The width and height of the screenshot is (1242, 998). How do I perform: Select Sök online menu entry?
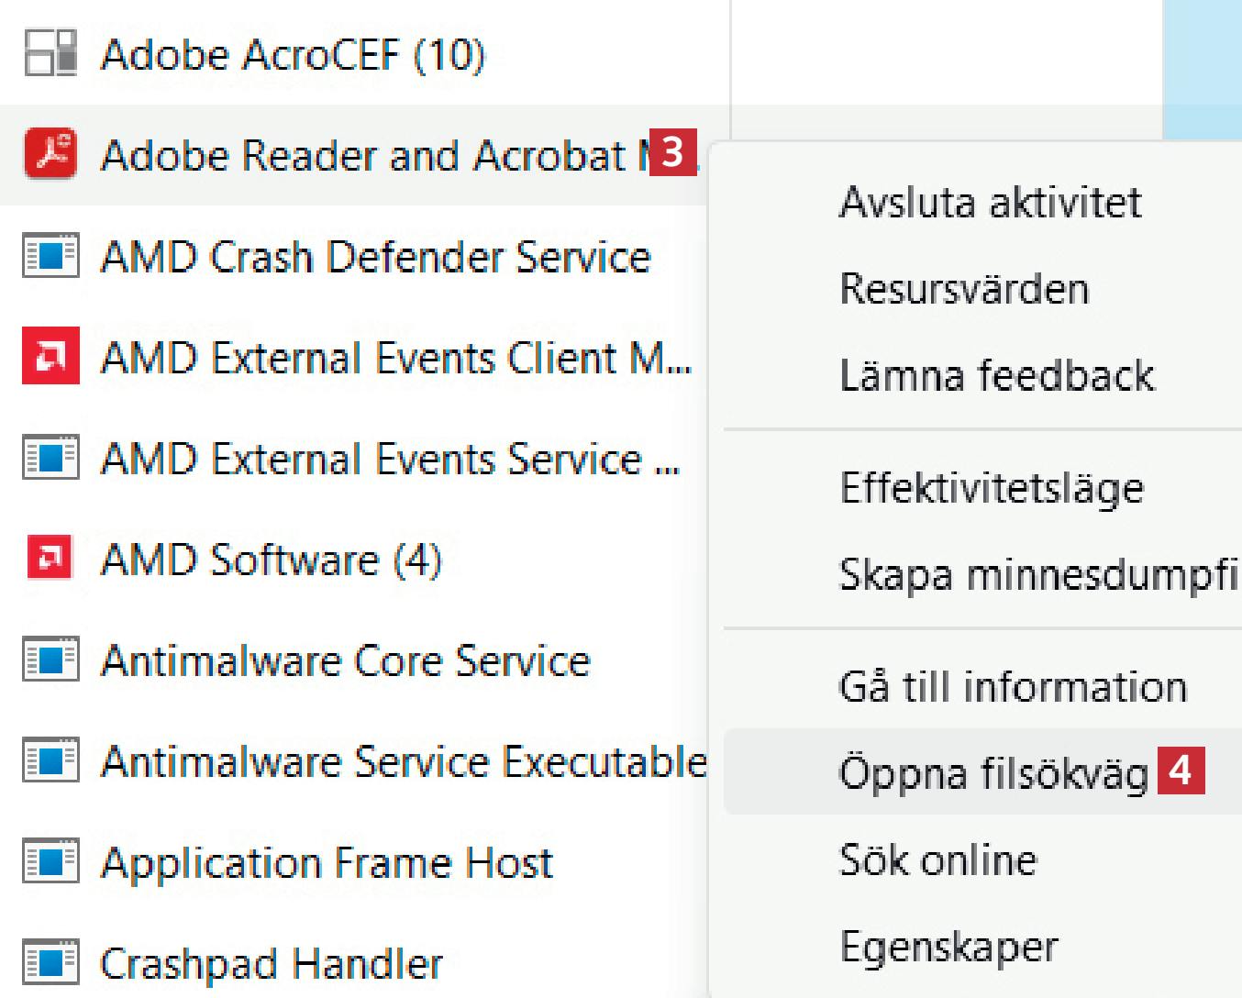[x=937, y=860]
